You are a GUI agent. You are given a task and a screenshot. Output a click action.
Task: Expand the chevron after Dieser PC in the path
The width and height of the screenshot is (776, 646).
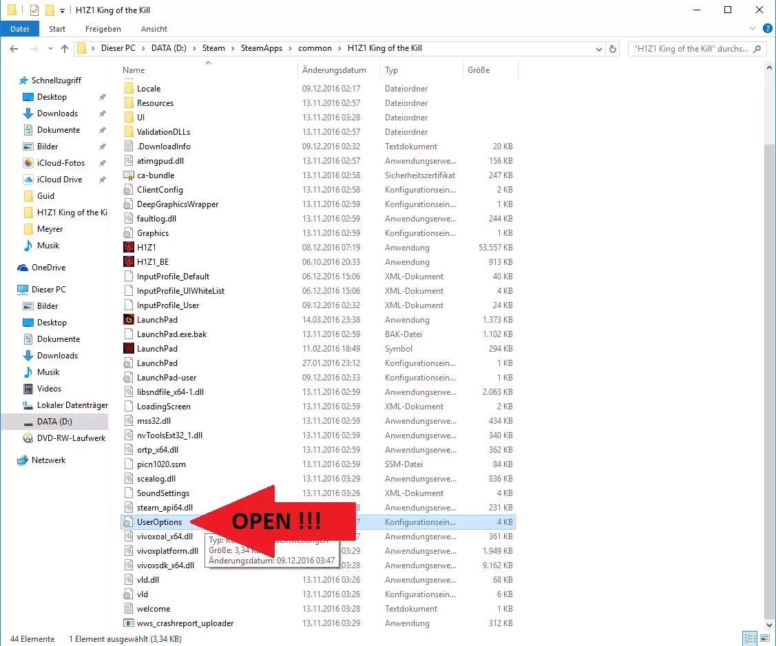(x=143, y=48)
